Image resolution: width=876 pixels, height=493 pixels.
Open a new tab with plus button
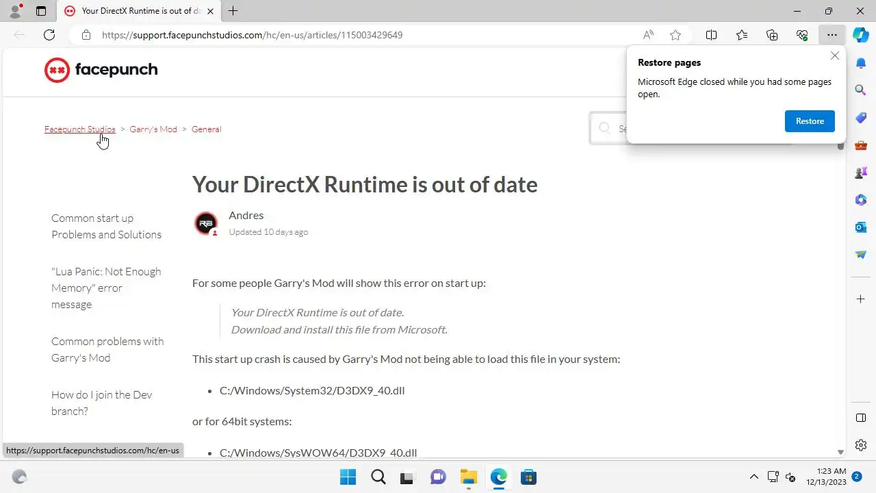coord(233,11)
